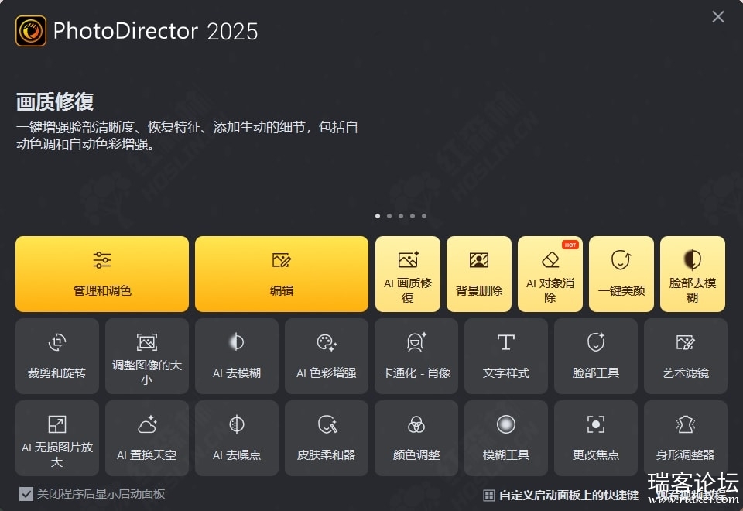
Task: Click the 一键美颜 beautify tile
Action: (x=621, y=274)
